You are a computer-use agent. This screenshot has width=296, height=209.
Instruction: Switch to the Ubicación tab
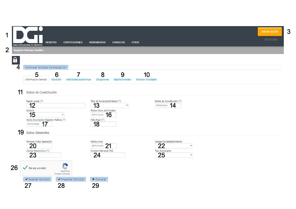coord(56,79)
